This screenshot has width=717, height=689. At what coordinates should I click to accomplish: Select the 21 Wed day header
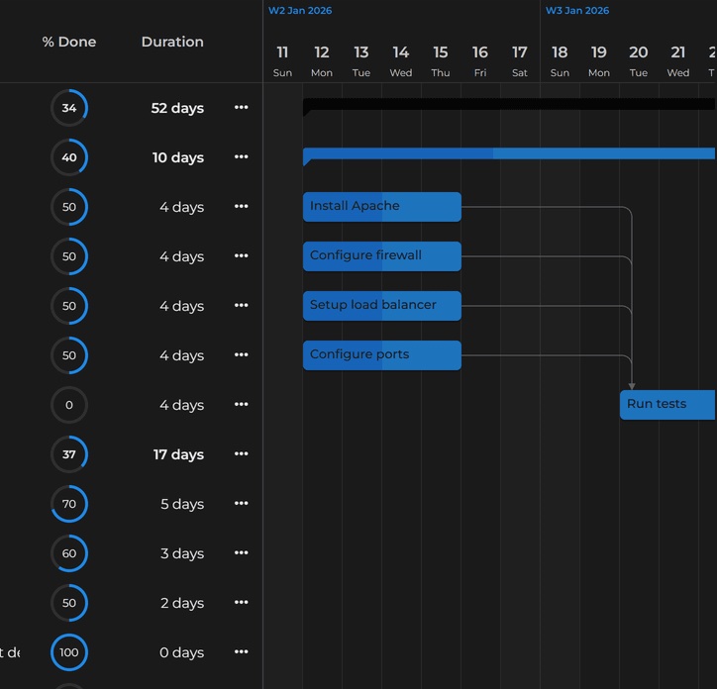[x=678, y=61]
